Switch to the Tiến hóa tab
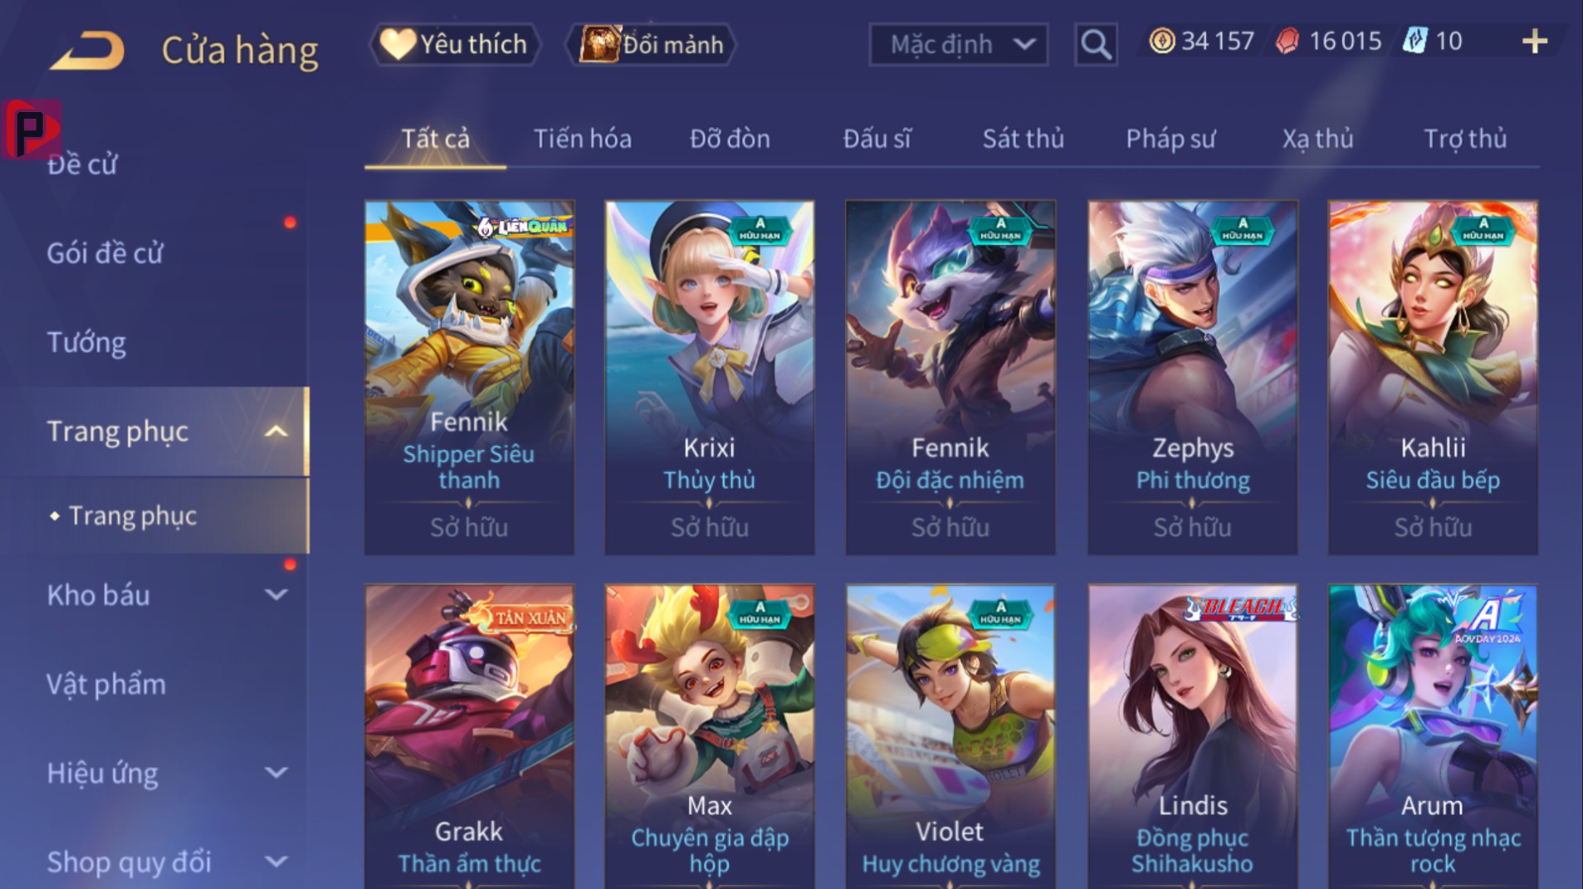Image resolution: width=1583 pixels, height=889 pixels. 582,139
